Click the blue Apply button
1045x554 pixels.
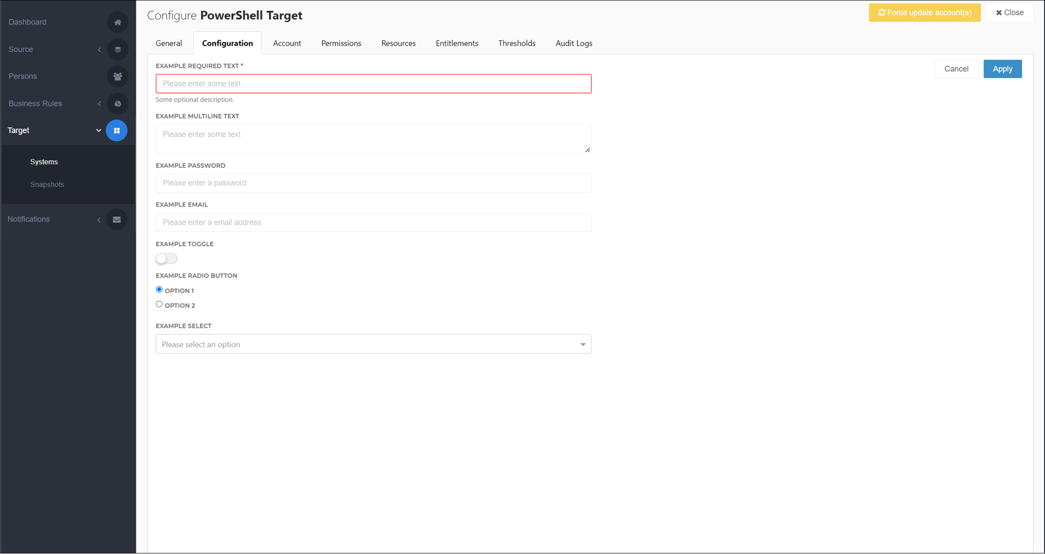point(1003,69)
